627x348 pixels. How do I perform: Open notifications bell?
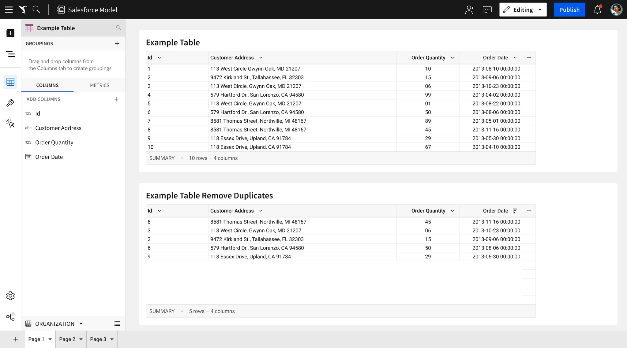click(x=597, y=10)
